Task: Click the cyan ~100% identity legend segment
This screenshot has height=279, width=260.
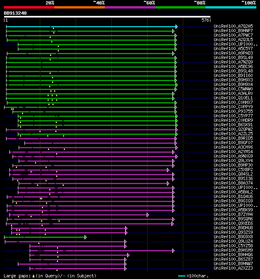Action: point(231,7)
